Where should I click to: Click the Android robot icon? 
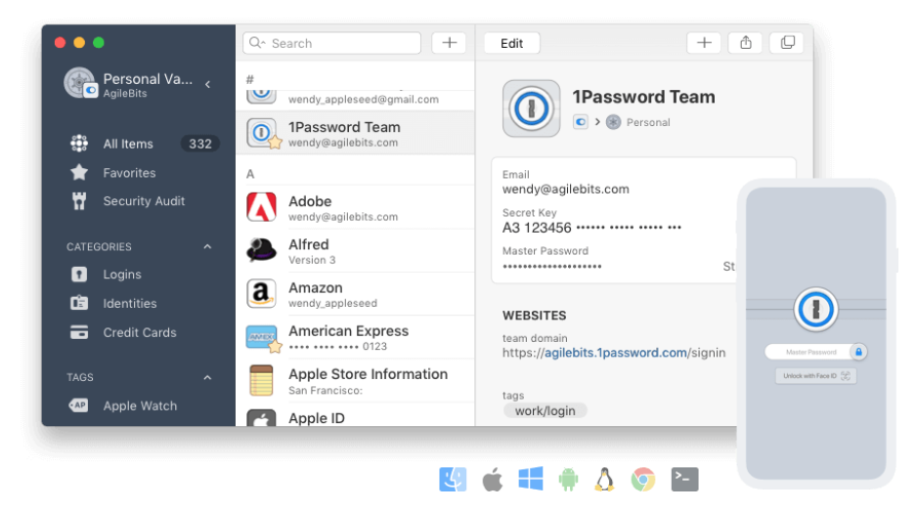(x=568, y=480)
